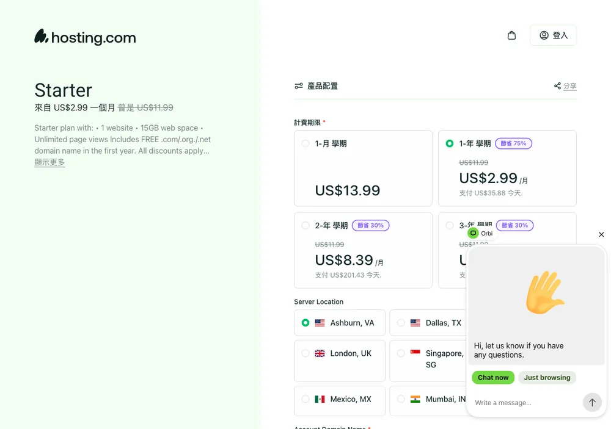Image resolution: width=611 pixels, height=429 pixels.
Task: Select the 2-年 學期 billing radio
Action: 305,225
